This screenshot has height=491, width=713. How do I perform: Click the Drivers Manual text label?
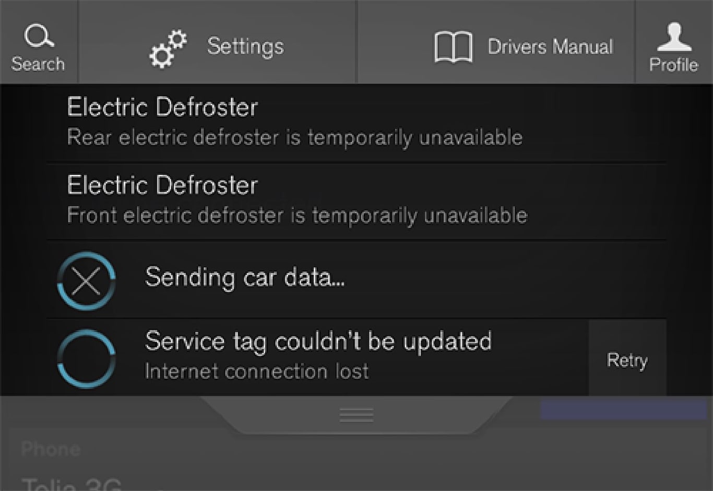550,47
